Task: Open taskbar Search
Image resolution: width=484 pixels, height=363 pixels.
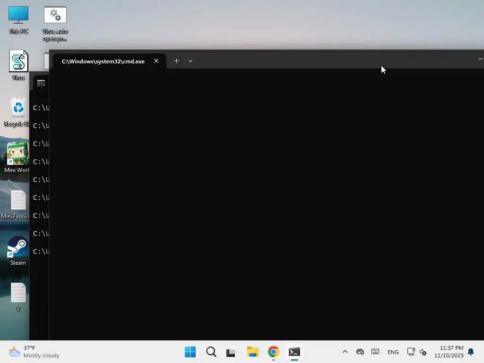Action: tap(211, 352)
